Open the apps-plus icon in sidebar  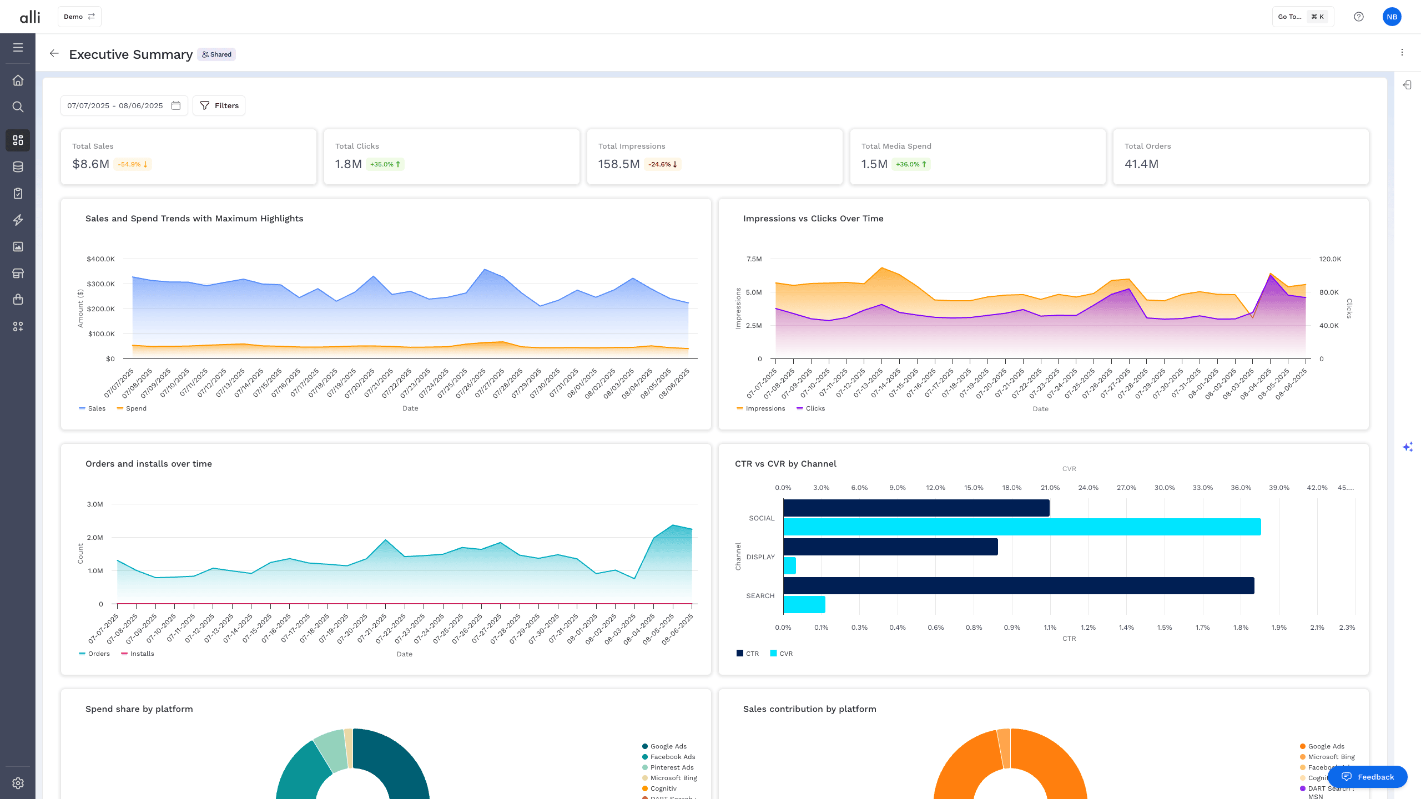(18, 326)
